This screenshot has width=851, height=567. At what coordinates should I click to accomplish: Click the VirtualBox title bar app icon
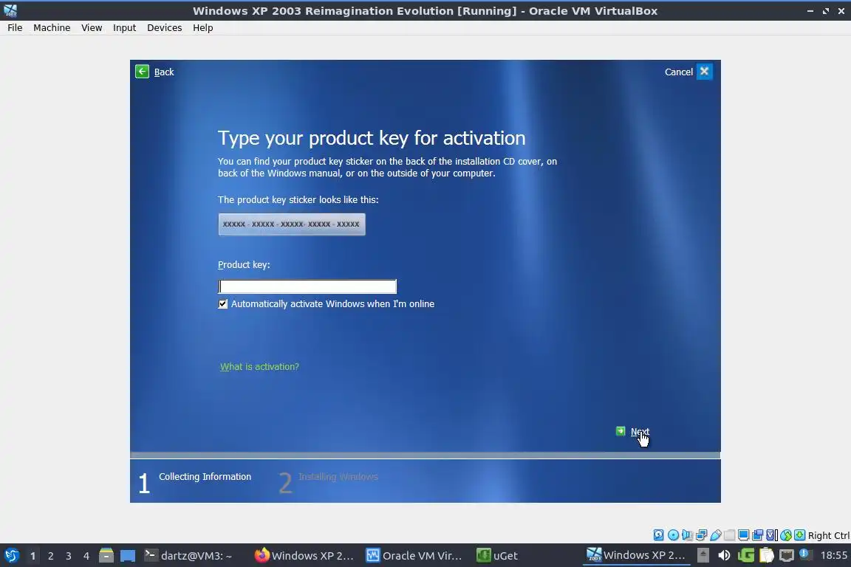(x=10, y=10)
